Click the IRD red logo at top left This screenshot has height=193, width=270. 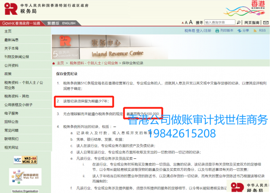[x=11, y=8]
